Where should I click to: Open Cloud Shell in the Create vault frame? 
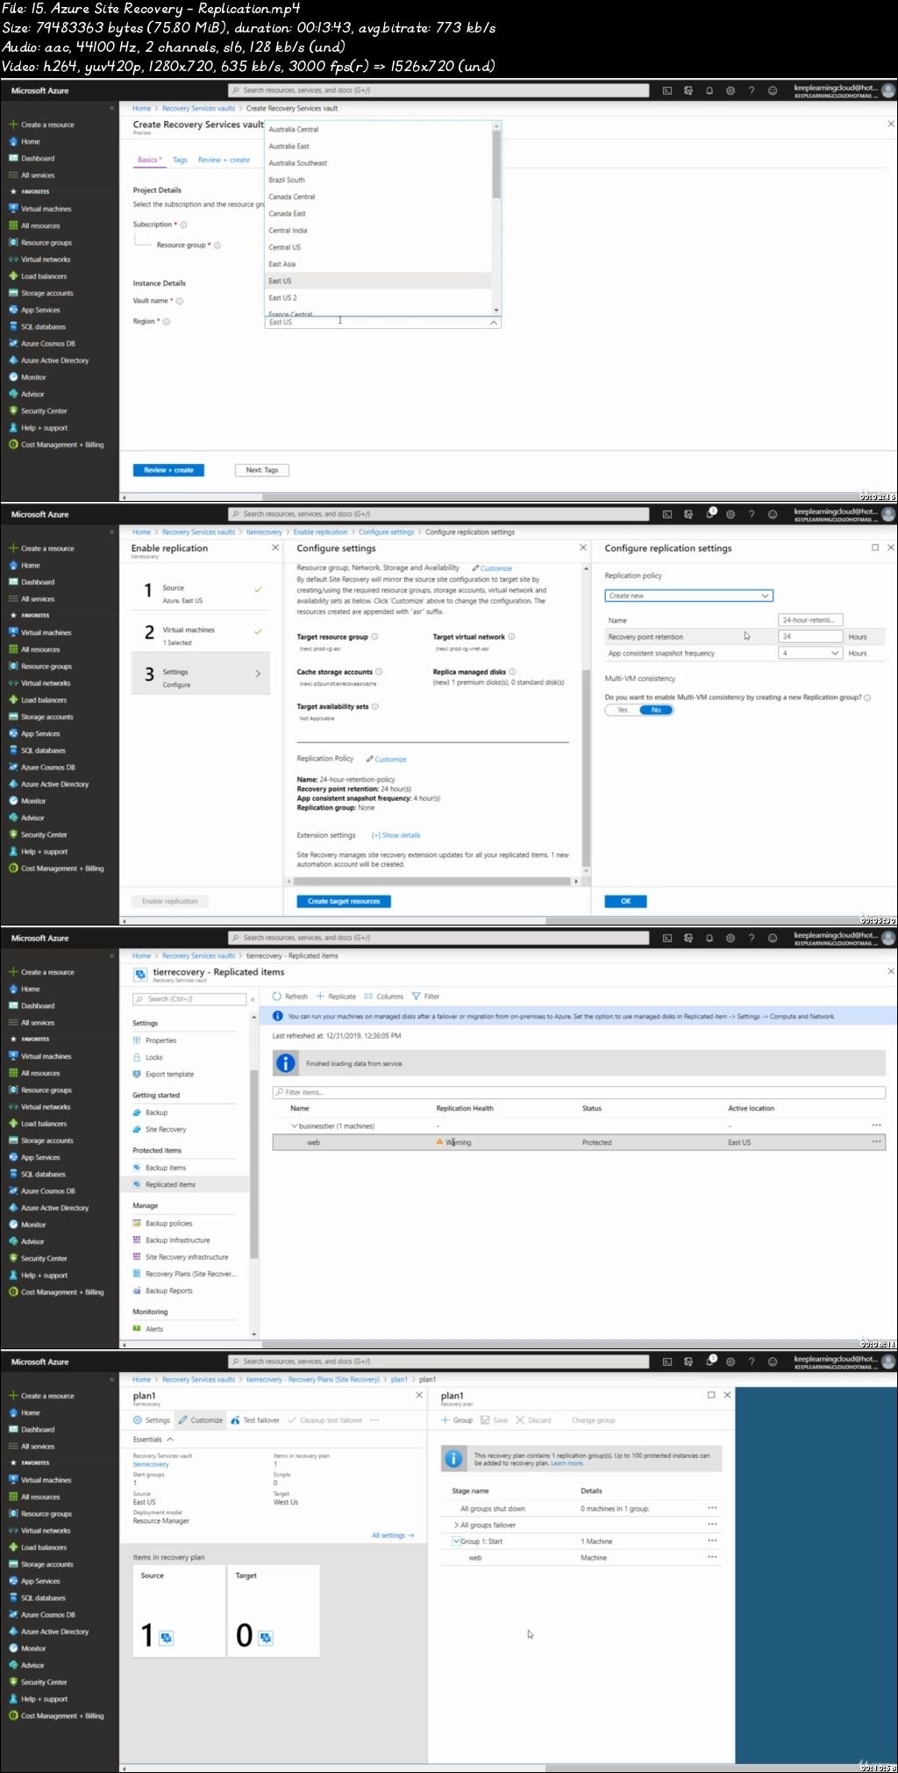666,90
